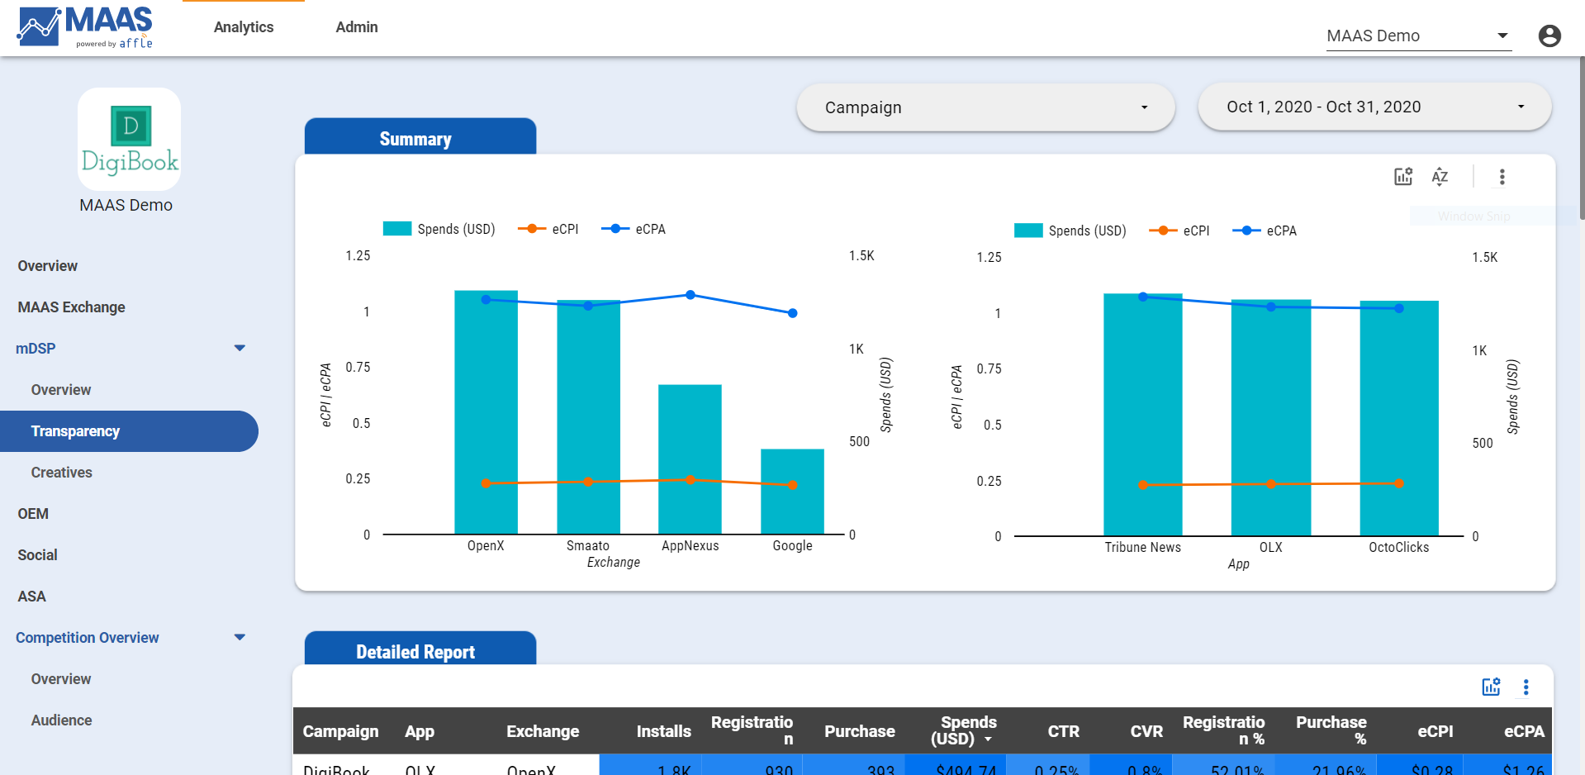Click the A-Z sort icon above the Exchange chart
The width and height of the screenshot is (1585, 775).
click(x=1440, y=176)
